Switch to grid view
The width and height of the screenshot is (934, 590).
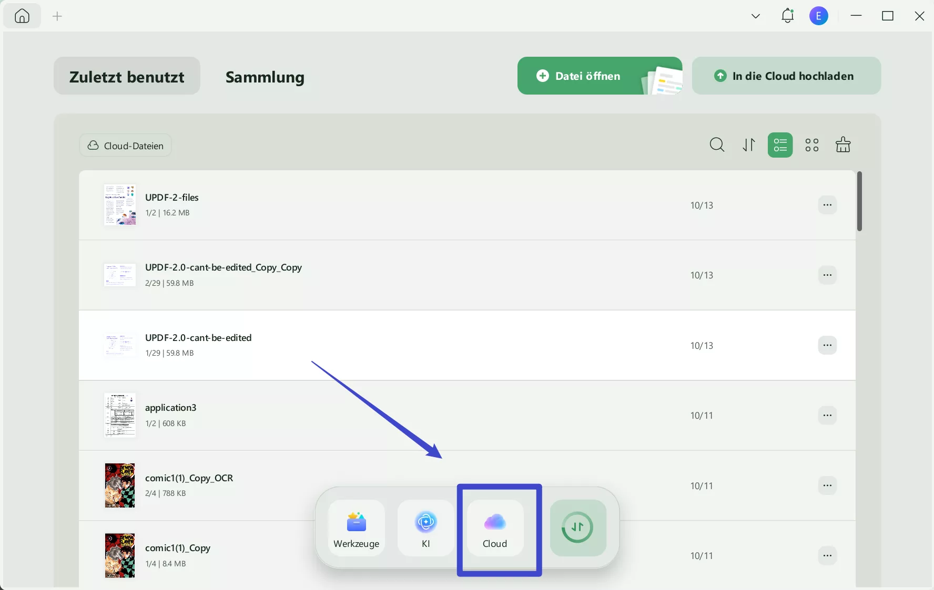click(x=811, y=145)
